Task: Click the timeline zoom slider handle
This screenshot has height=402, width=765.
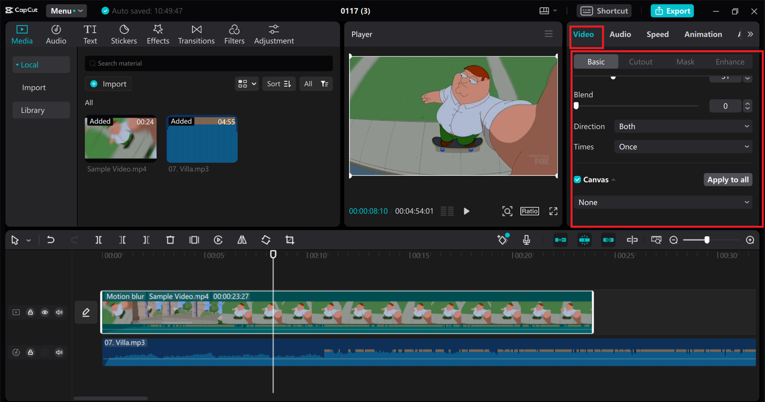Action: click(x=707, y=240)
